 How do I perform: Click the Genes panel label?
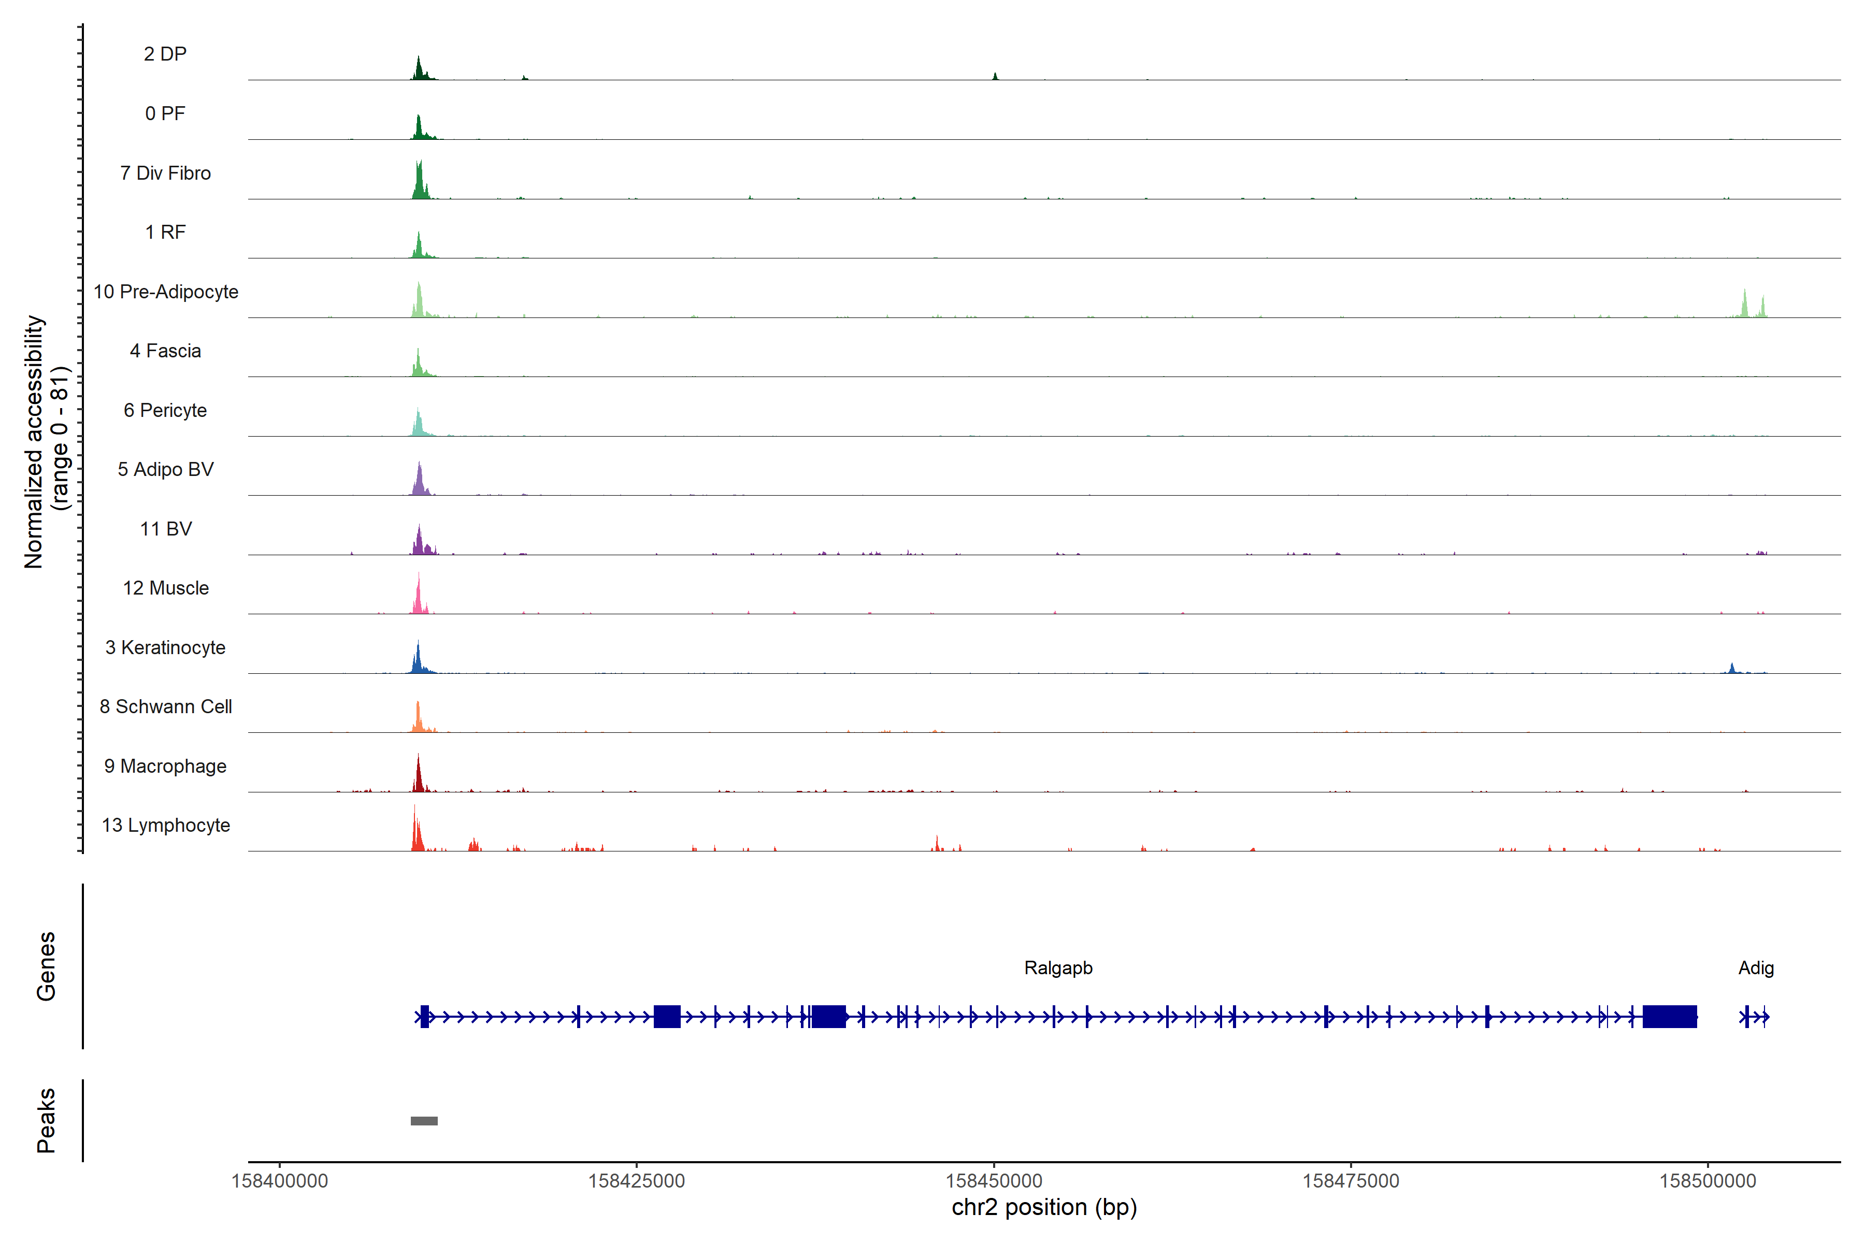click(x=46, y=966)
